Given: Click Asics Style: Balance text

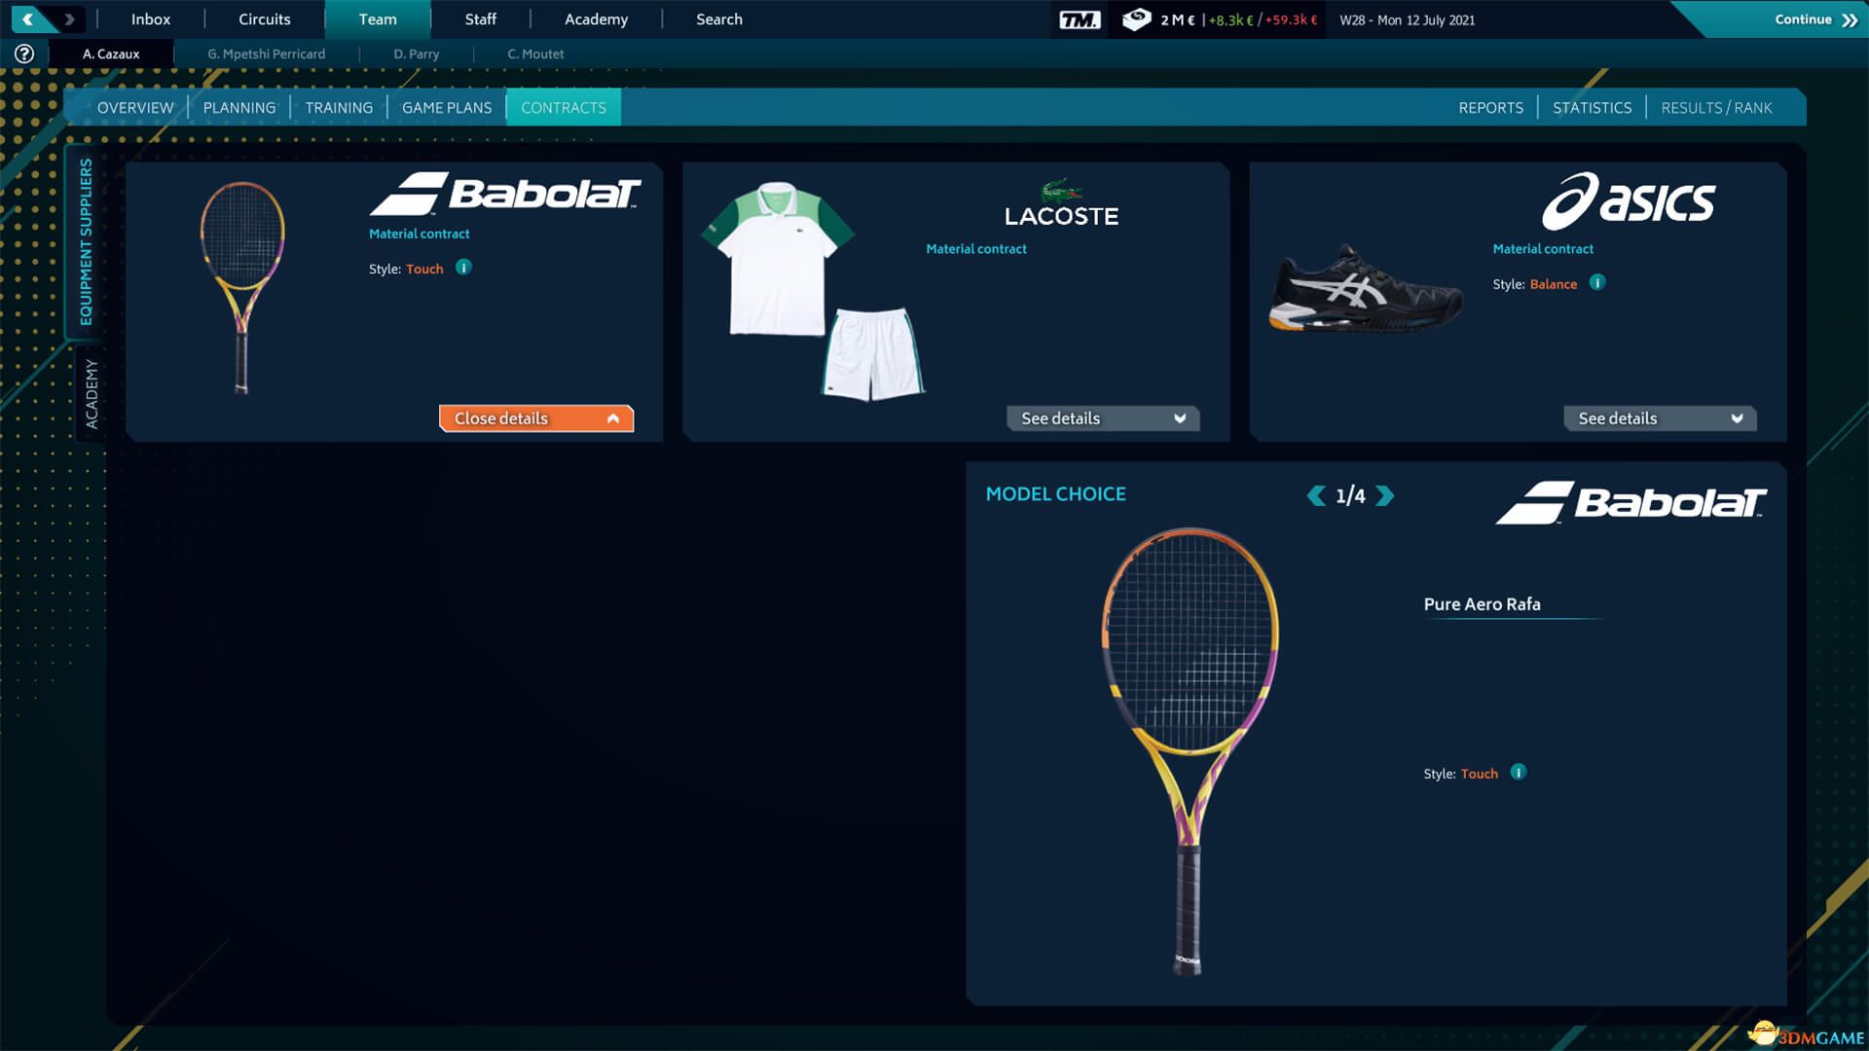Looking at the screenshot, I should [1534, 284].
